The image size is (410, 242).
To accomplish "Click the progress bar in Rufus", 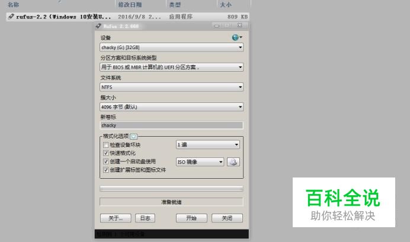I will tap(172, 189).
